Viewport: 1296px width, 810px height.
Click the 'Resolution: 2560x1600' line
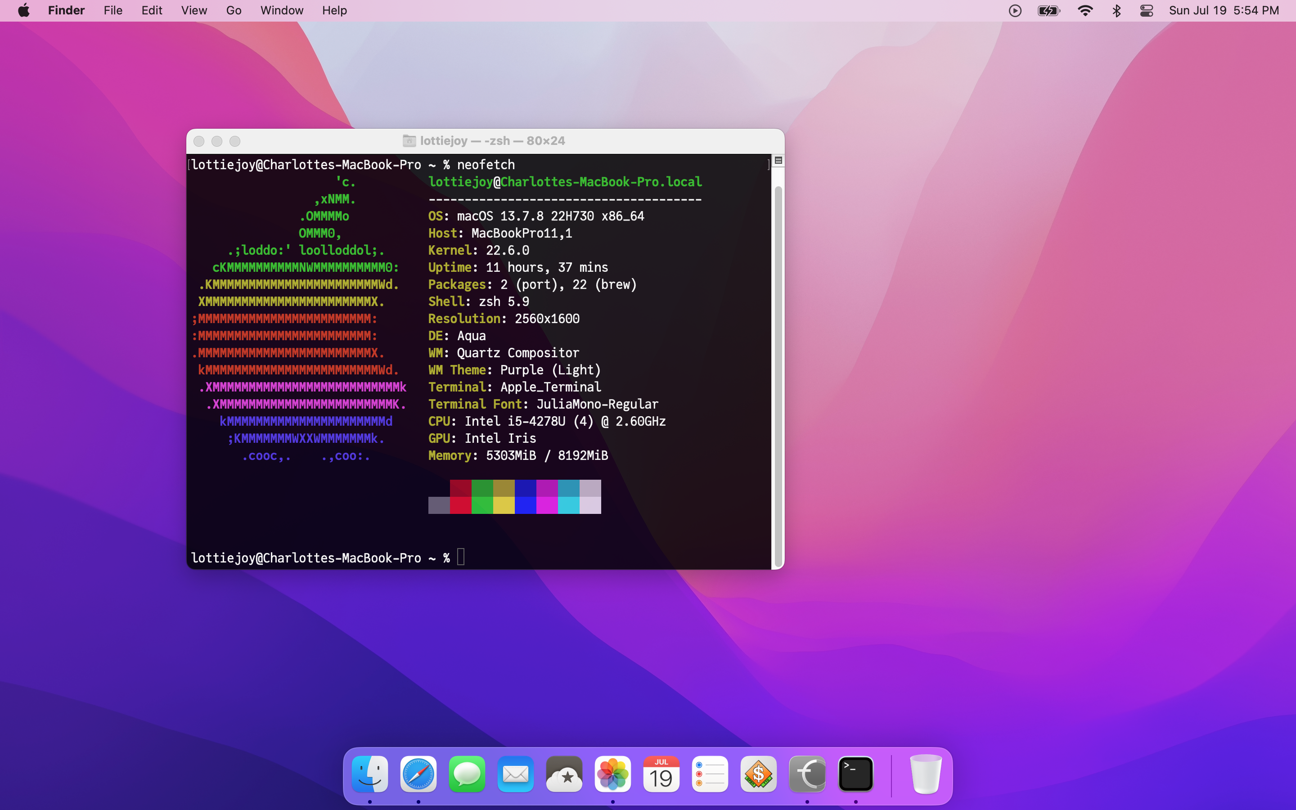pyautogui.click(x=504, y=319)
